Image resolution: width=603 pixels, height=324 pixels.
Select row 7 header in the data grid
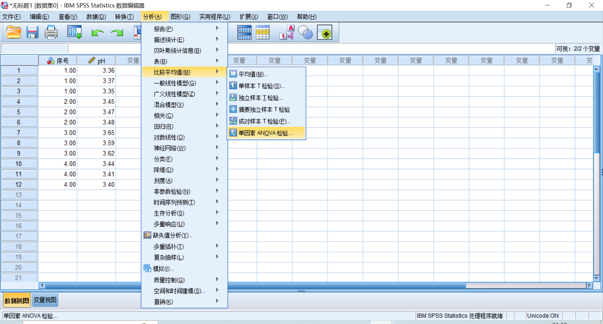pos(19,133)
